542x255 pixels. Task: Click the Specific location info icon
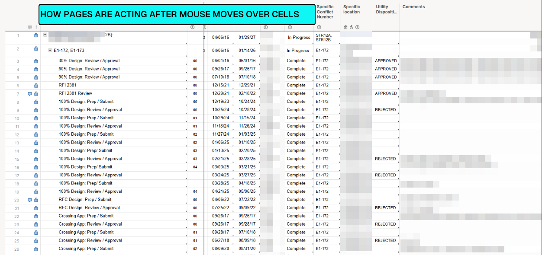pyautogui.click(x=358, y=27)
